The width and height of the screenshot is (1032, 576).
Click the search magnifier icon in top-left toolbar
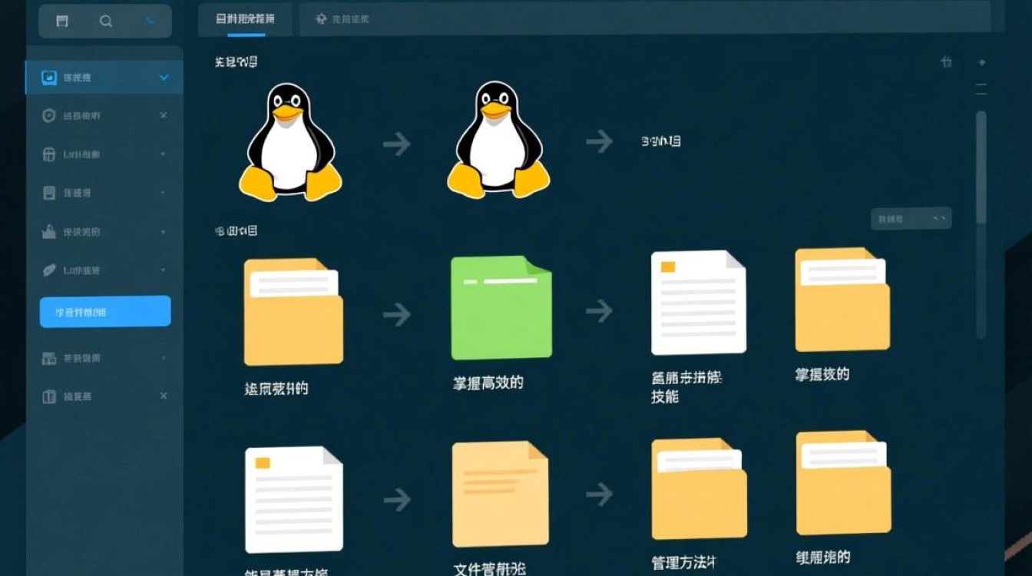click(106, 22)
